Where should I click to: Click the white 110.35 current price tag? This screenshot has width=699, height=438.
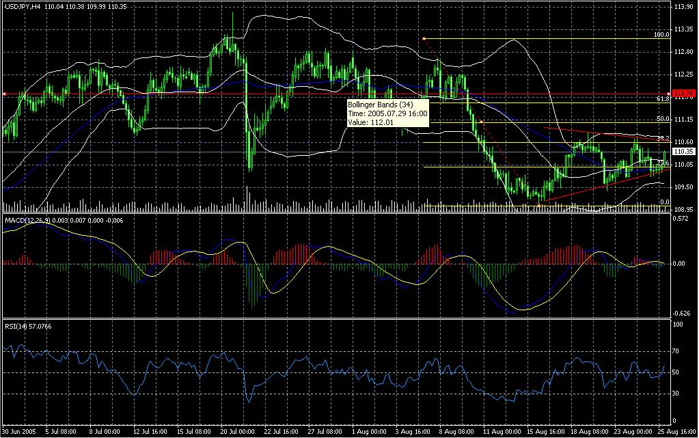click(684, 152)
